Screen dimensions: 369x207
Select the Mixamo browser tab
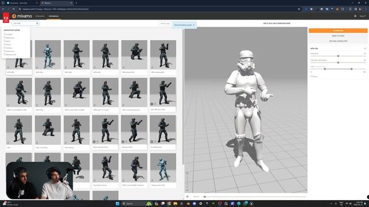[57, 3]
